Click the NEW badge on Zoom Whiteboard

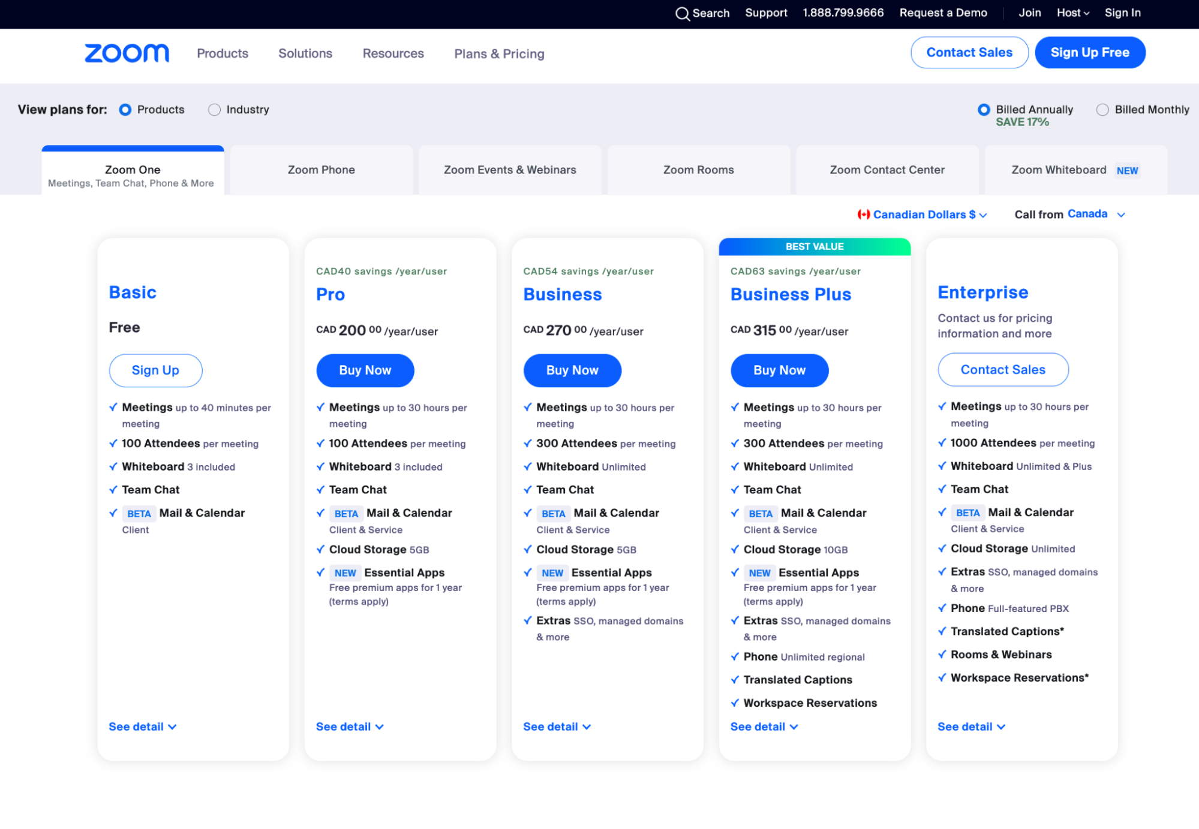click(x=1127, y=171)
